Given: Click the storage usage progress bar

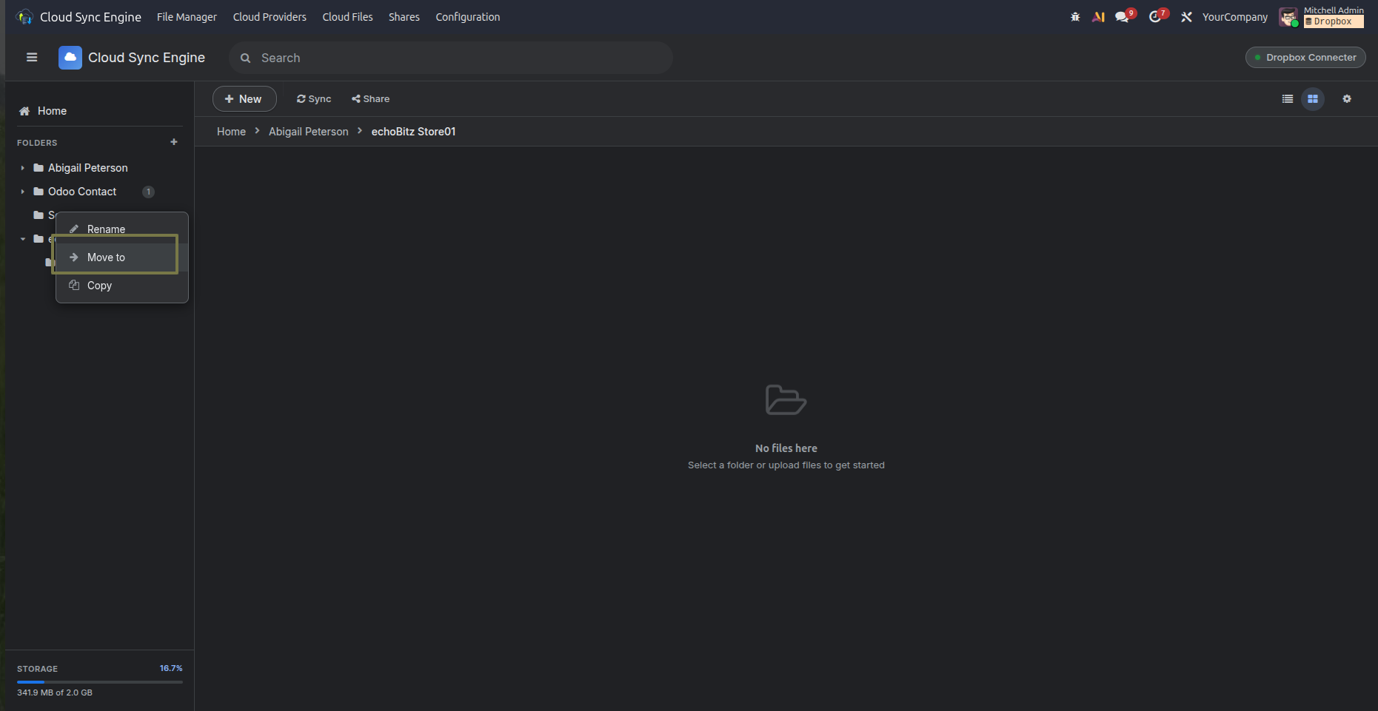Looking at the screenshot, I should pos(100,681).
